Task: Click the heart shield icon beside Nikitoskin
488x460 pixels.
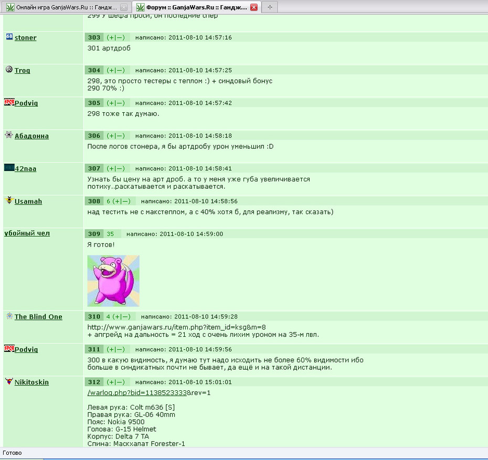Action: tap(9, 381)
